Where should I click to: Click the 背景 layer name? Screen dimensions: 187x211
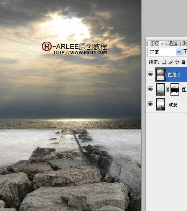click(173, 105)
